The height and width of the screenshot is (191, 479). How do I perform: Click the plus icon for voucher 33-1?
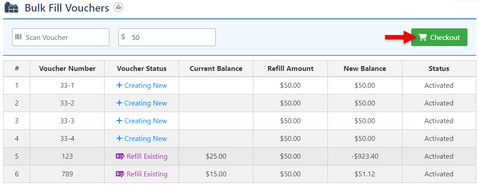[119, 86]
